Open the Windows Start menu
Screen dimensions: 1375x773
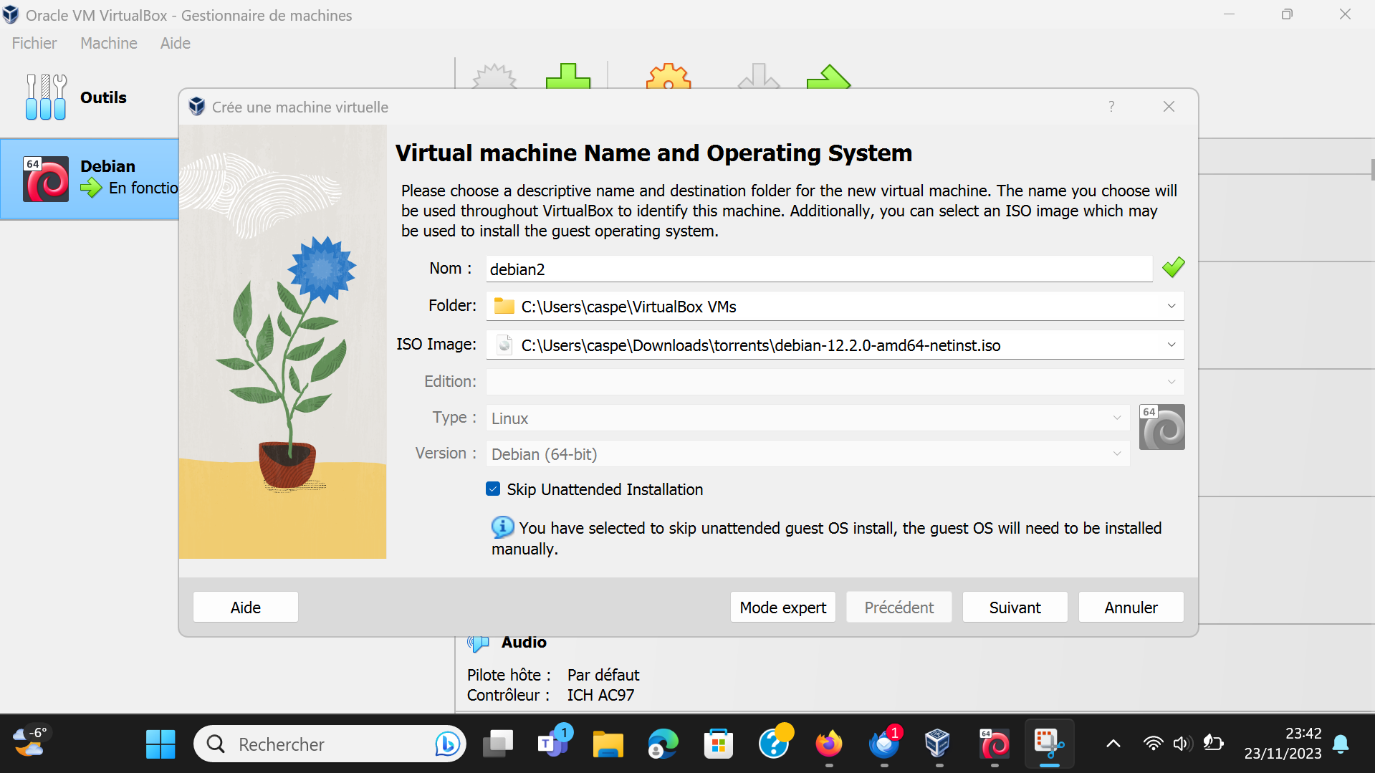(161, 744)
